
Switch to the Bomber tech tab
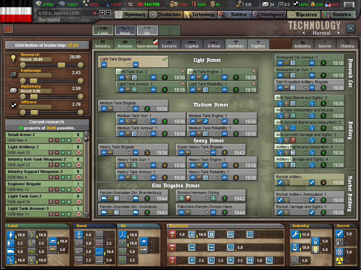pos(236,44)
